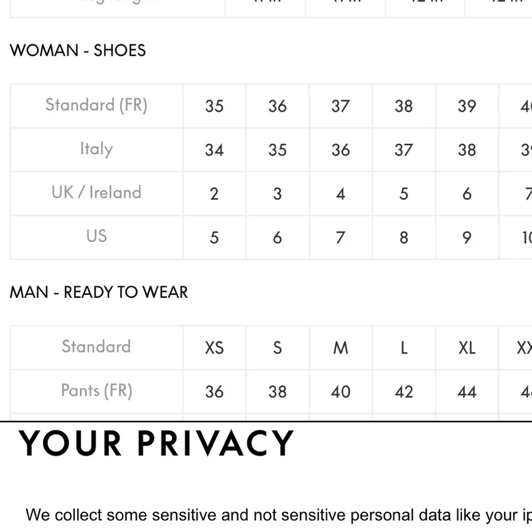Click the WOMAN - SHOES section heading
Image resolution: width=532 pixels, height=532 pixels.
click(x=78, y=51)
